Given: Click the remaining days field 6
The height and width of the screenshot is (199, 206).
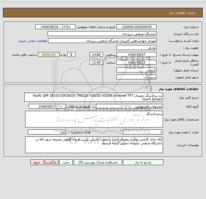Looking at the screenshot, I should click(71, 54).
